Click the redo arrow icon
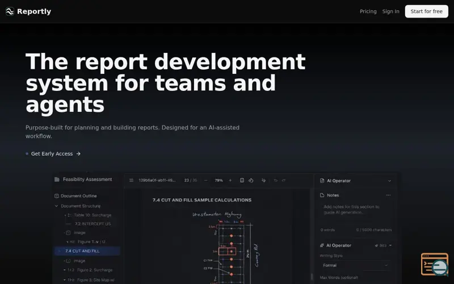 pyautogui.click(x=284, y=180)
